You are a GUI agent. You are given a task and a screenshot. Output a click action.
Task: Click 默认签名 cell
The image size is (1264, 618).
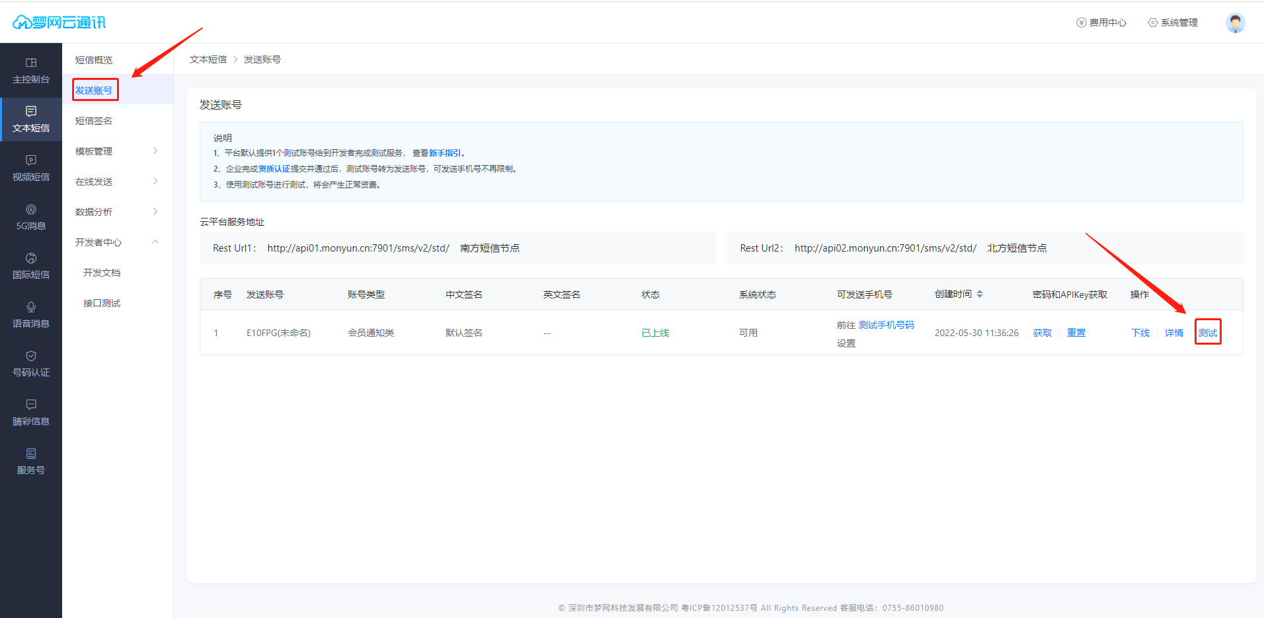point(464,333)
